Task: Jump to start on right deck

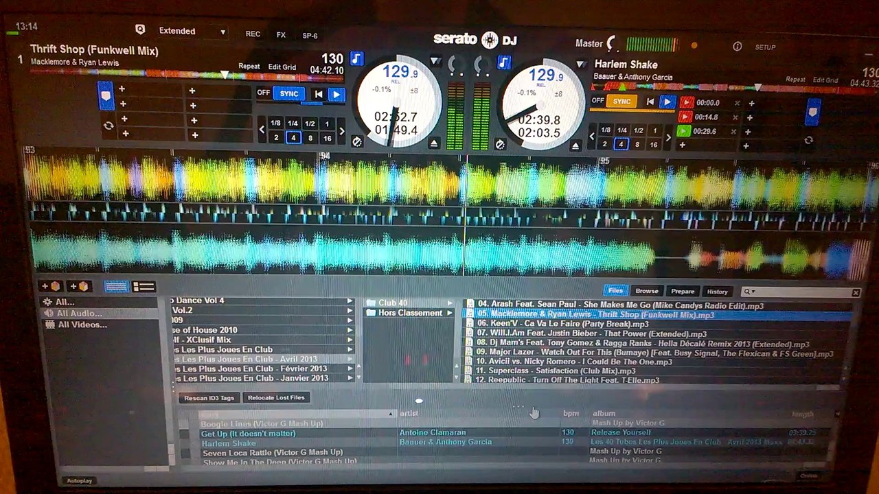Action: pos(650,102)
